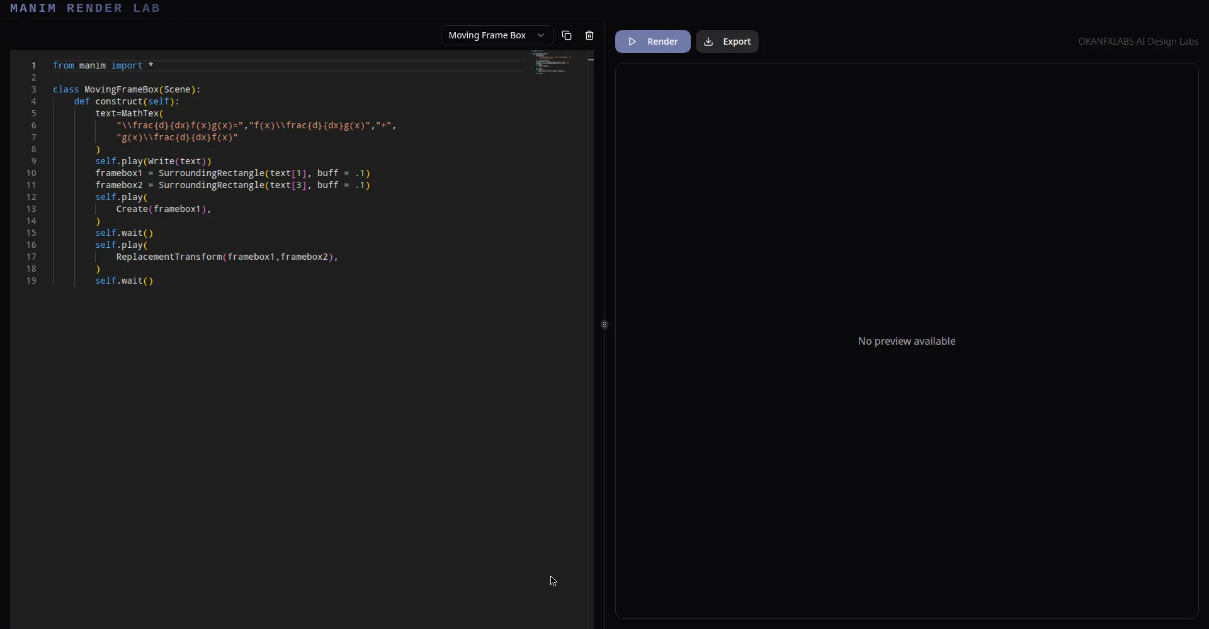Click the editor vertical scrollbar
Viewport: 1209px width, 629px height.
(x=591, y=340)
